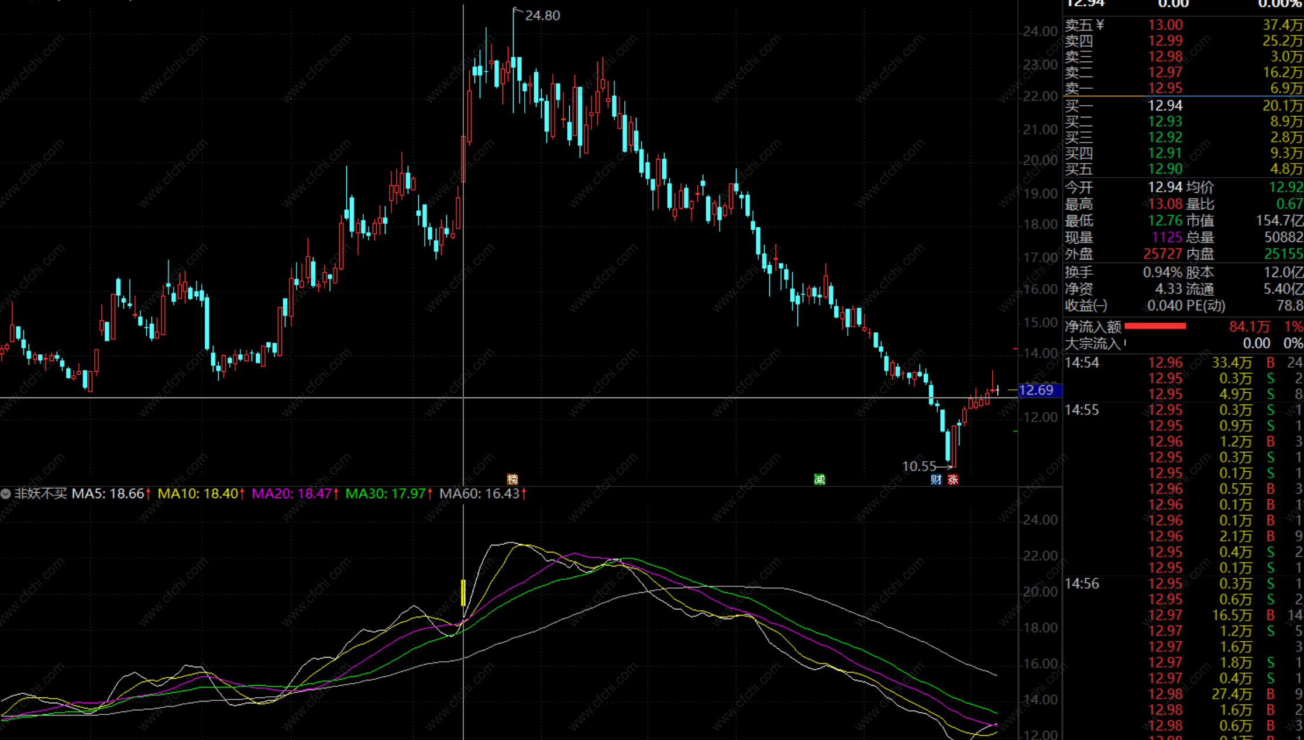Viewport: 1304px width, 740px height.
Task: Select the MA5 indicator label
Action: (108, 494)
